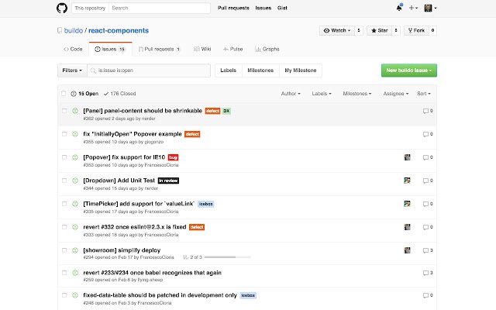496x310 pixels.
Task: Click the 2 of 3 task progress bar
Action: [x=227, y=257]
